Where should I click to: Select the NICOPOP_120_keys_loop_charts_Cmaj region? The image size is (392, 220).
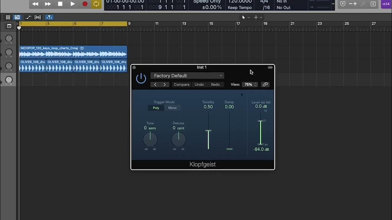(73, 52)
